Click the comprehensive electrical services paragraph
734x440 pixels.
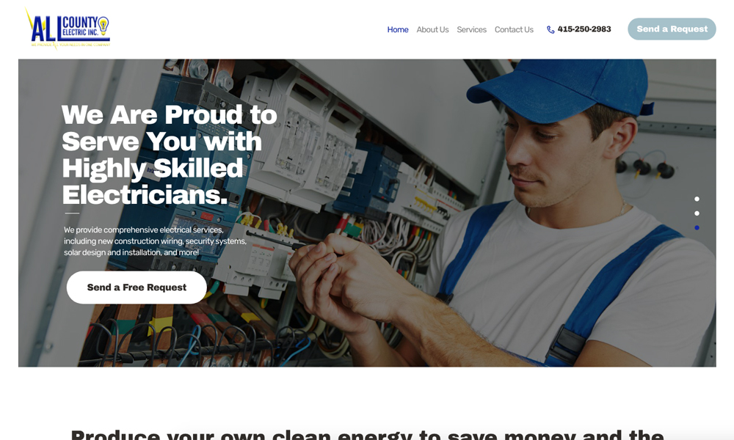[x=155, y=241]
